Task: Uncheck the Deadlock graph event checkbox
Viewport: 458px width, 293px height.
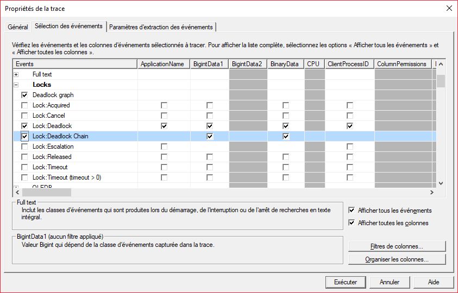Action: click(24, 95)
